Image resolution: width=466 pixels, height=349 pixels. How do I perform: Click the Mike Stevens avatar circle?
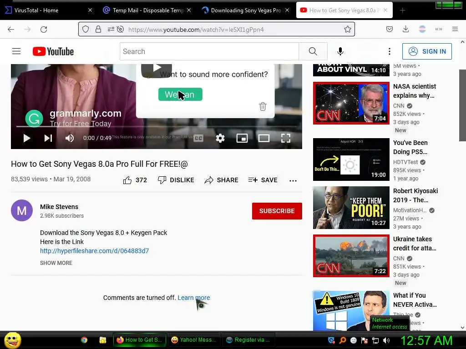click(x=22, y=210)
